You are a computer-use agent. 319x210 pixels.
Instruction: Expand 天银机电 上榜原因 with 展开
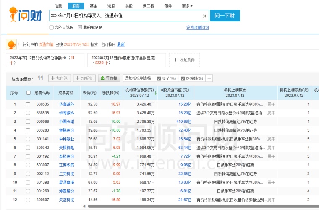(x=271, y=148)
